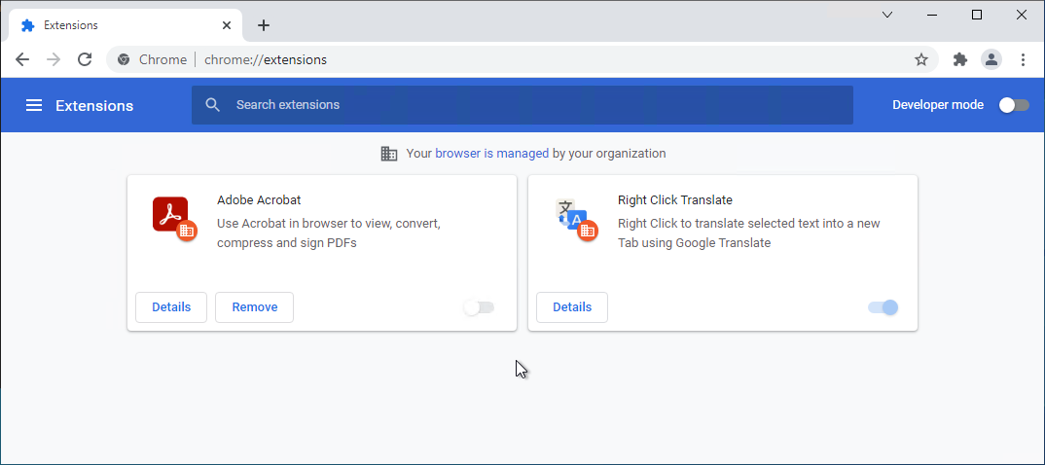Open a new tab with plus button
The image size is (1045, 465).
(264, 25)
